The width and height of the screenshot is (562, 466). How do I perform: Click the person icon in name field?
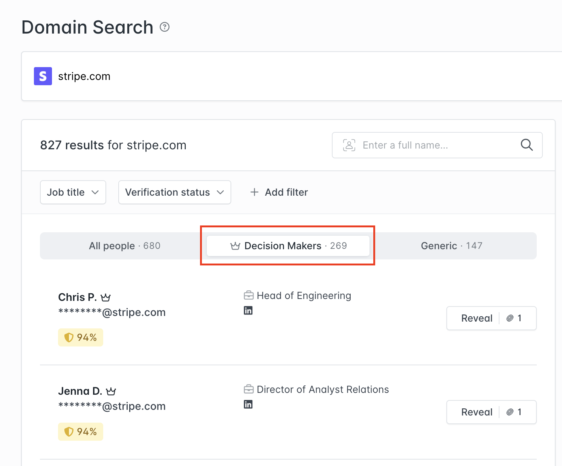coord(349,145)
